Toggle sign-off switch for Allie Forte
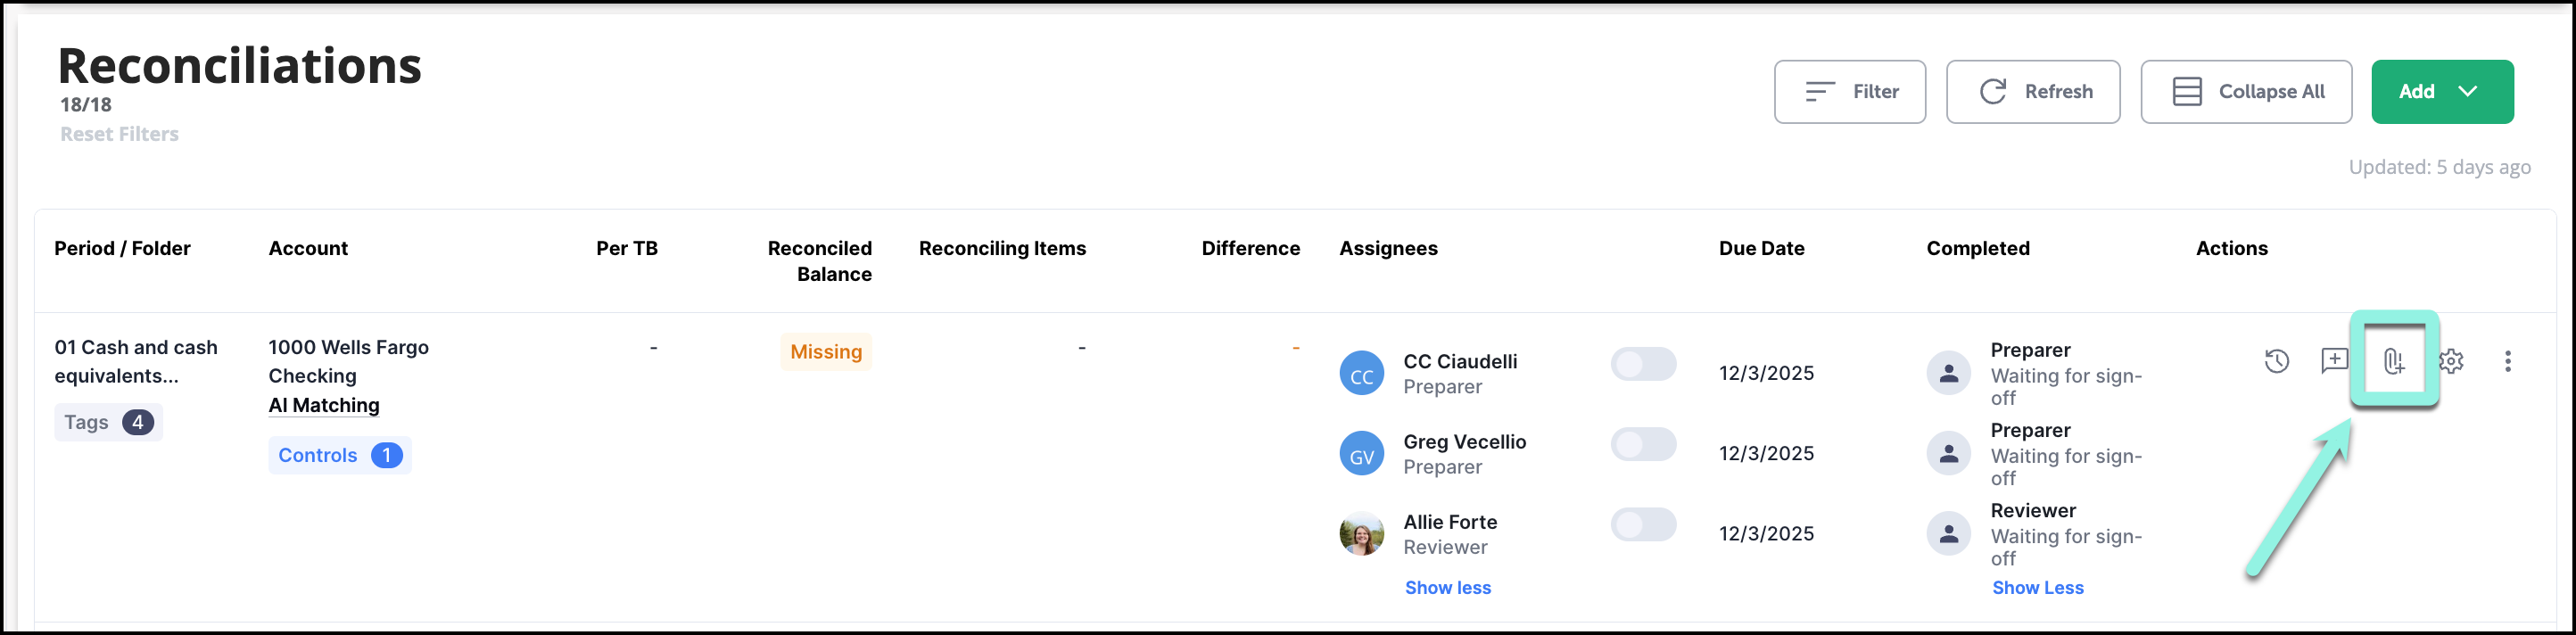Image resolution: width=2576 pixels, height=635 pixels. (1642, 524)
